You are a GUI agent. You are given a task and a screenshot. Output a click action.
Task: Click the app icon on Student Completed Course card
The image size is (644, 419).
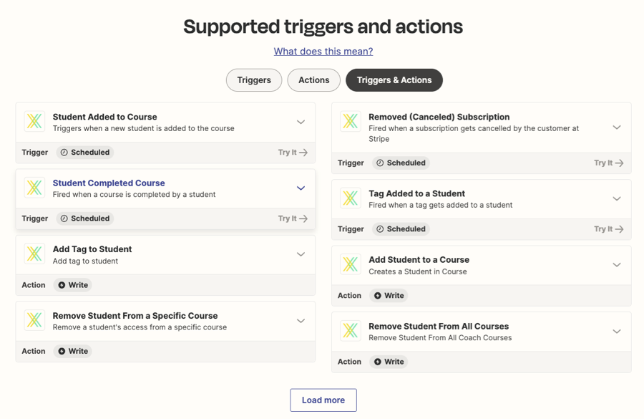tap(34, 188)
